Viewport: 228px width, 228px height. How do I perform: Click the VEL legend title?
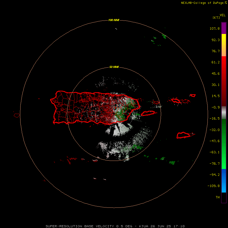click(x=222, y=15)
